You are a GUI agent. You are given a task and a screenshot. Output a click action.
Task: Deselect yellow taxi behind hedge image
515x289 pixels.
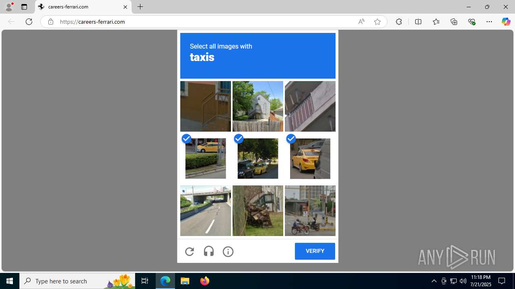click(x=206, y=159)
